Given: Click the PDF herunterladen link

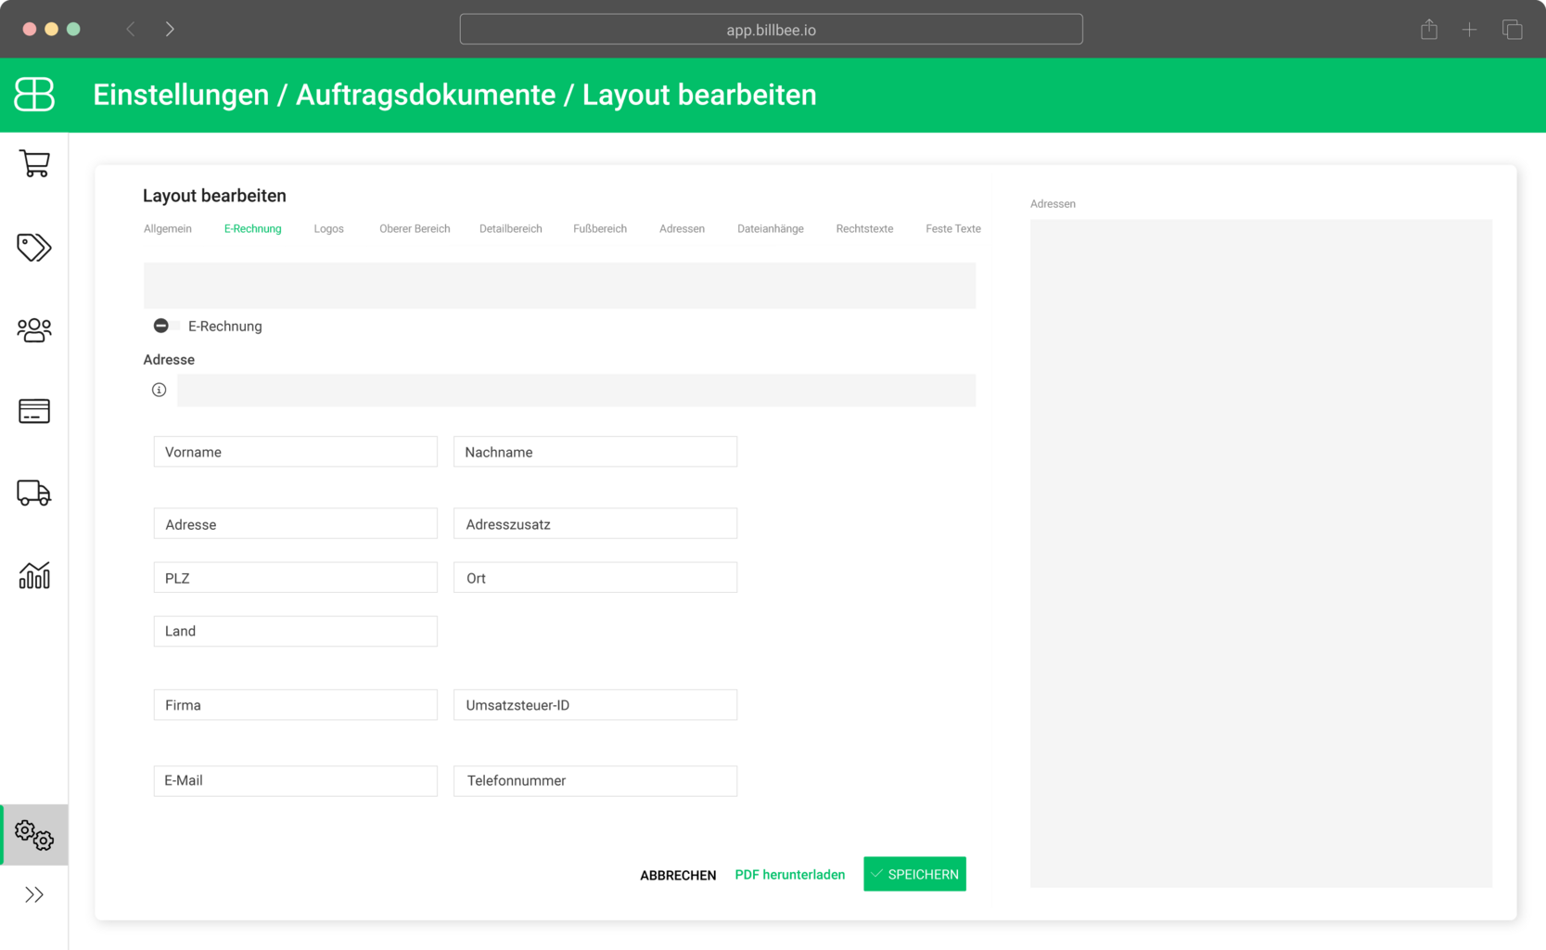Looking at the screenshot, I should [x=789, y=875].
